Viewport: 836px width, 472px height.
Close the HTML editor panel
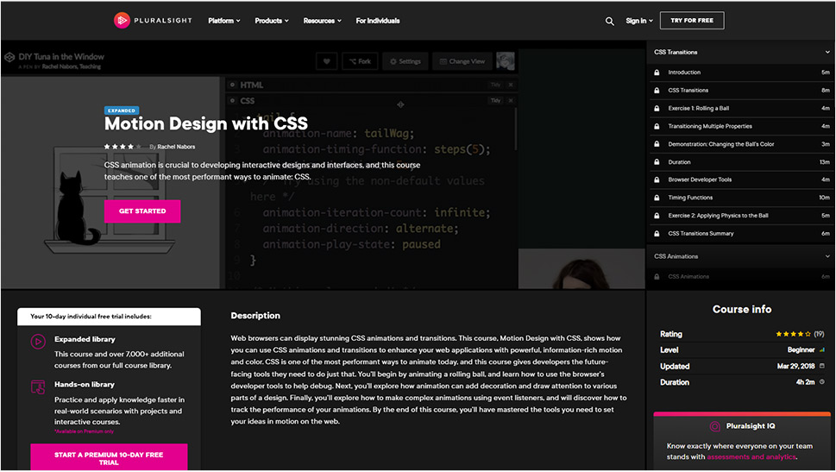coord(511,85)
